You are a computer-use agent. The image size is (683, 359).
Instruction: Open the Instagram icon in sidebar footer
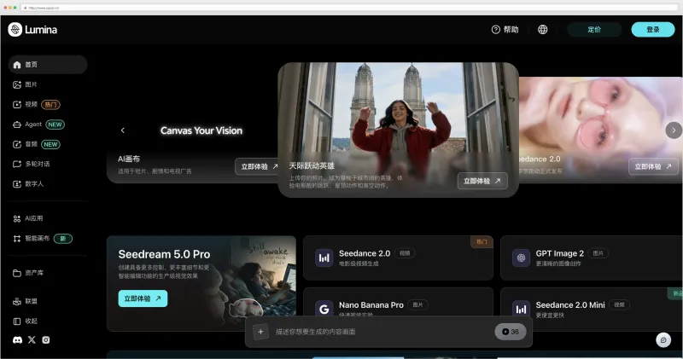[46, 340]
